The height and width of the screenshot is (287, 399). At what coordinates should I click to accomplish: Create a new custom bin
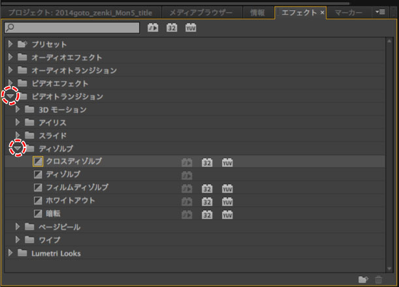tap(363, 279)
